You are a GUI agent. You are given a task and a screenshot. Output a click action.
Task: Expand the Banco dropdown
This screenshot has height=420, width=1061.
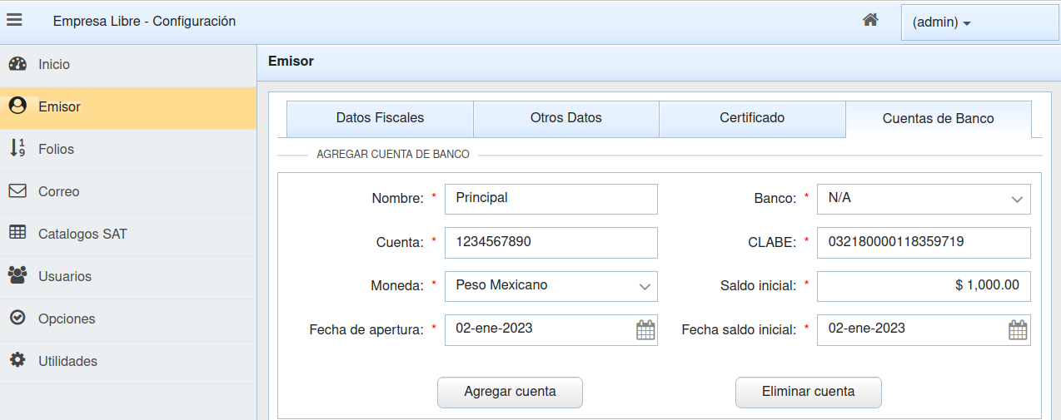pyautogui.click(x=1016, y=200)
